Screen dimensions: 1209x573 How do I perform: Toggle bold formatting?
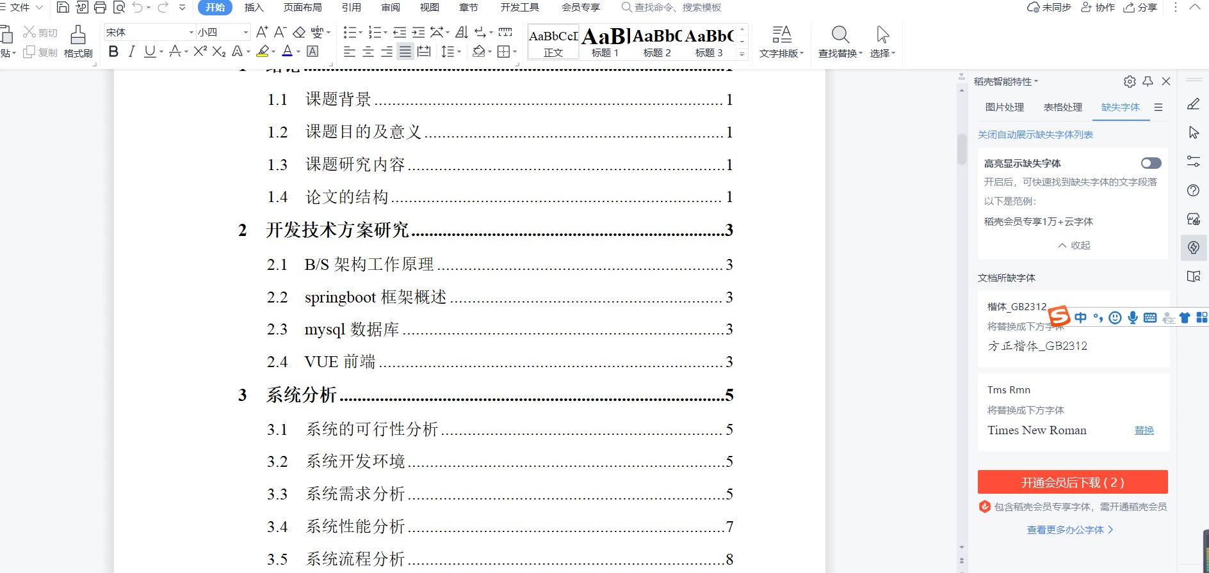click(x=113, y=52)
